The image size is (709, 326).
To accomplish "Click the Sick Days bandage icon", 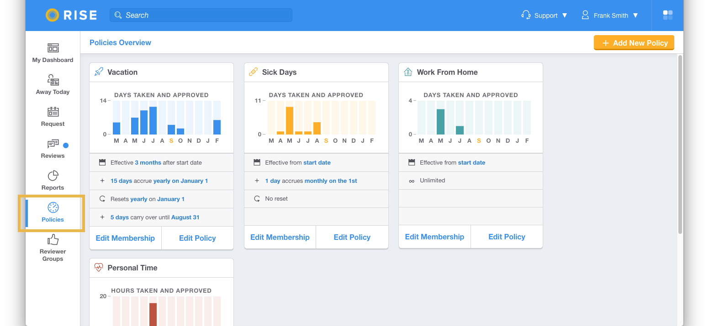I will (253, 72).
